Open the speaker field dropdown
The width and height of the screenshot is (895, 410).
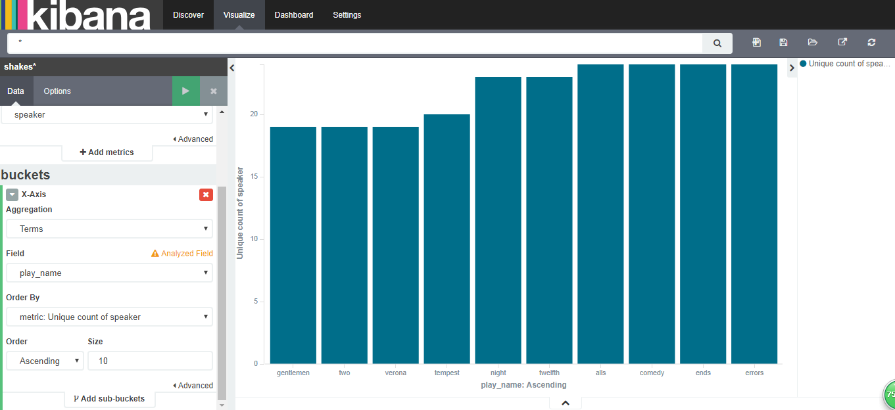pyautogui.click(x=107, y=114)
